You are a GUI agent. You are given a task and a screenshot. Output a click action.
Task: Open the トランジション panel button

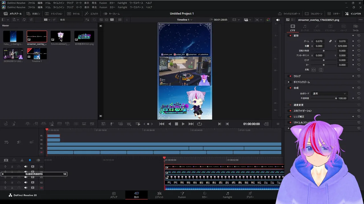[x=54, y=14]
